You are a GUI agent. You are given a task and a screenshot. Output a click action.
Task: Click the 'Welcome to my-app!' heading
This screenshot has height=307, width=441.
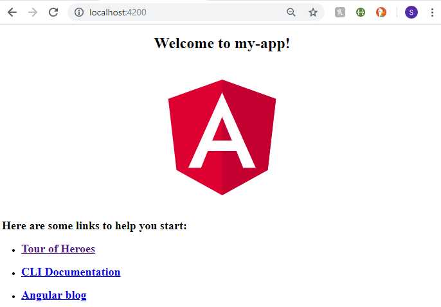(222, 44)
